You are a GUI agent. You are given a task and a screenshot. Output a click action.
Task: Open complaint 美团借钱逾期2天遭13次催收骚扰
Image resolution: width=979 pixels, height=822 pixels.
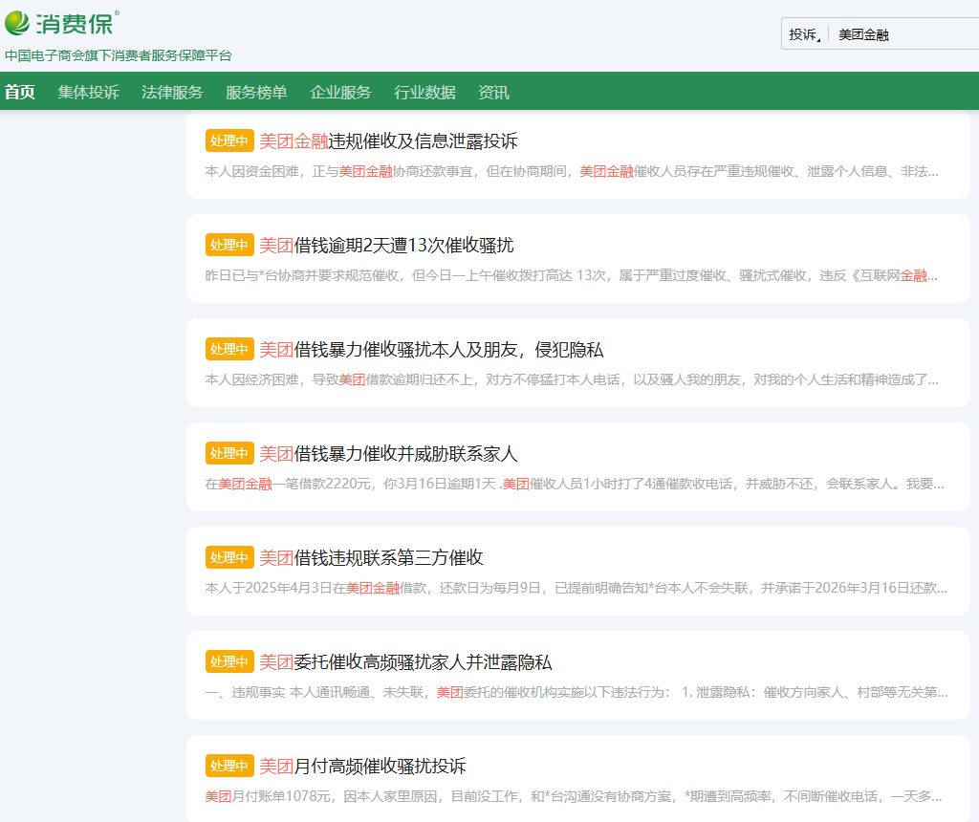tap(386, 246)
